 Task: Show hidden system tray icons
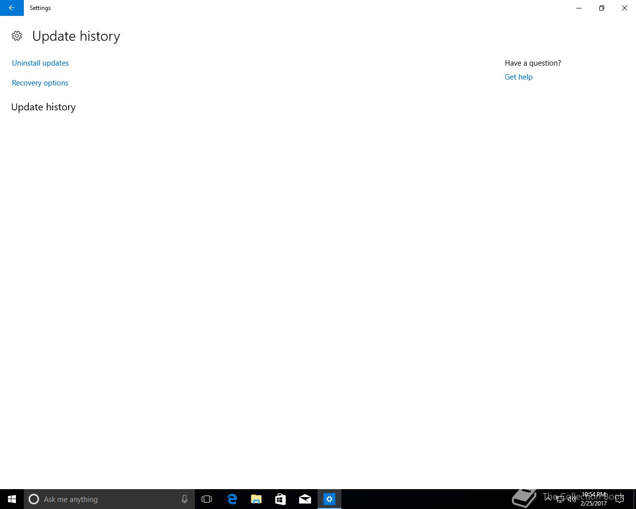548,499
